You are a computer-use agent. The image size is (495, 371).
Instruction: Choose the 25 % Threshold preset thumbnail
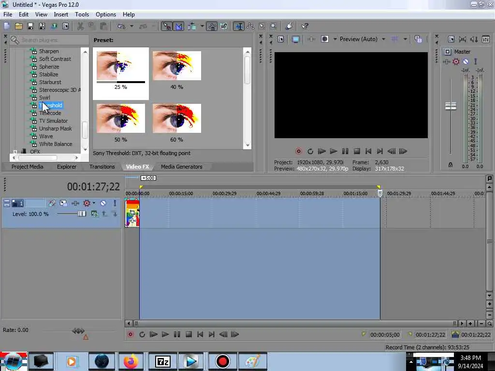[x=120, y=66]
